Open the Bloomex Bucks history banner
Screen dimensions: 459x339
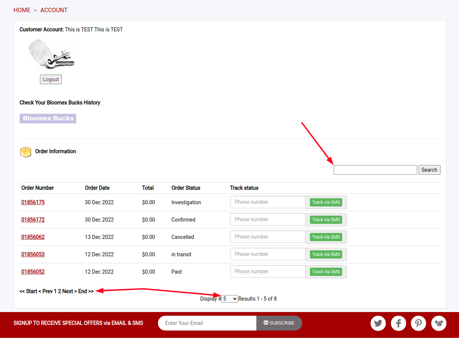pos(48,119)
